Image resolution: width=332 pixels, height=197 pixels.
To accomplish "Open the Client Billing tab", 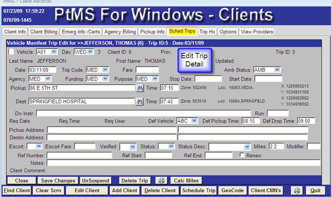I will [x=44, y=32].
